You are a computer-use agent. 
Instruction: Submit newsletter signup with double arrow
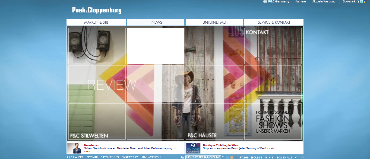coord(223,157)
